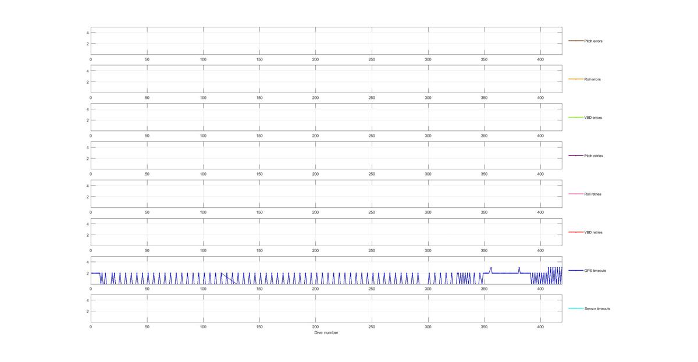Image resolution: width=698 pixels, height=362 pixels.
Task: Click the 50 tick under VBD retries plot
Action: pyautogui.click(x=147, y=250)
